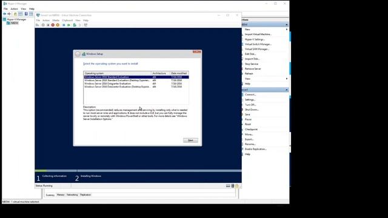Click Shut Down... action for the VM

point(252,110)
